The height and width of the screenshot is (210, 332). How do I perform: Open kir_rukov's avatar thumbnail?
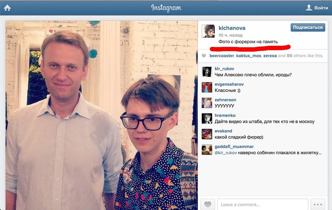[x=207, y=72]
